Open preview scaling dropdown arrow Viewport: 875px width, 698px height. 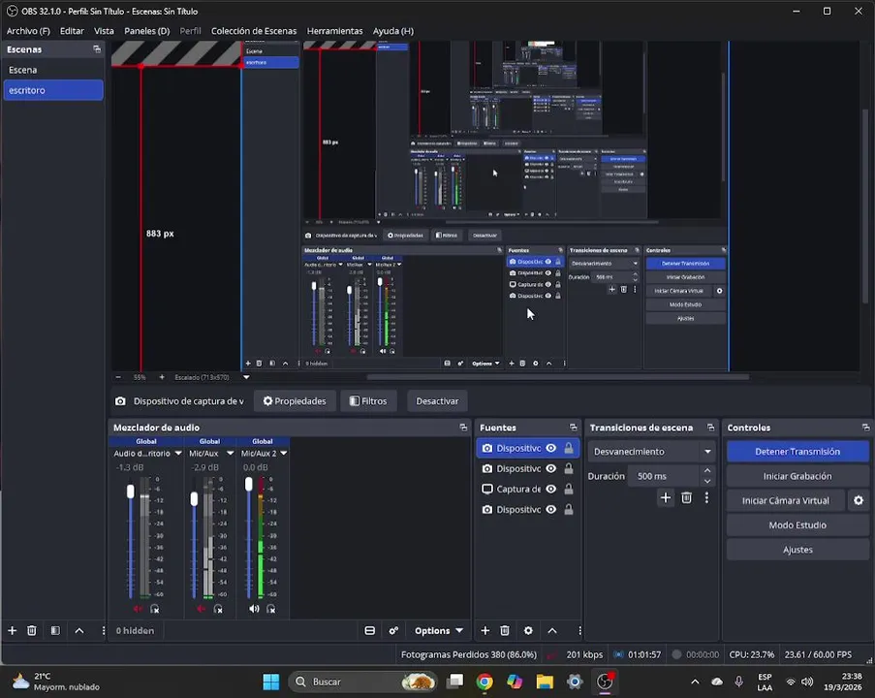[246, 377]
